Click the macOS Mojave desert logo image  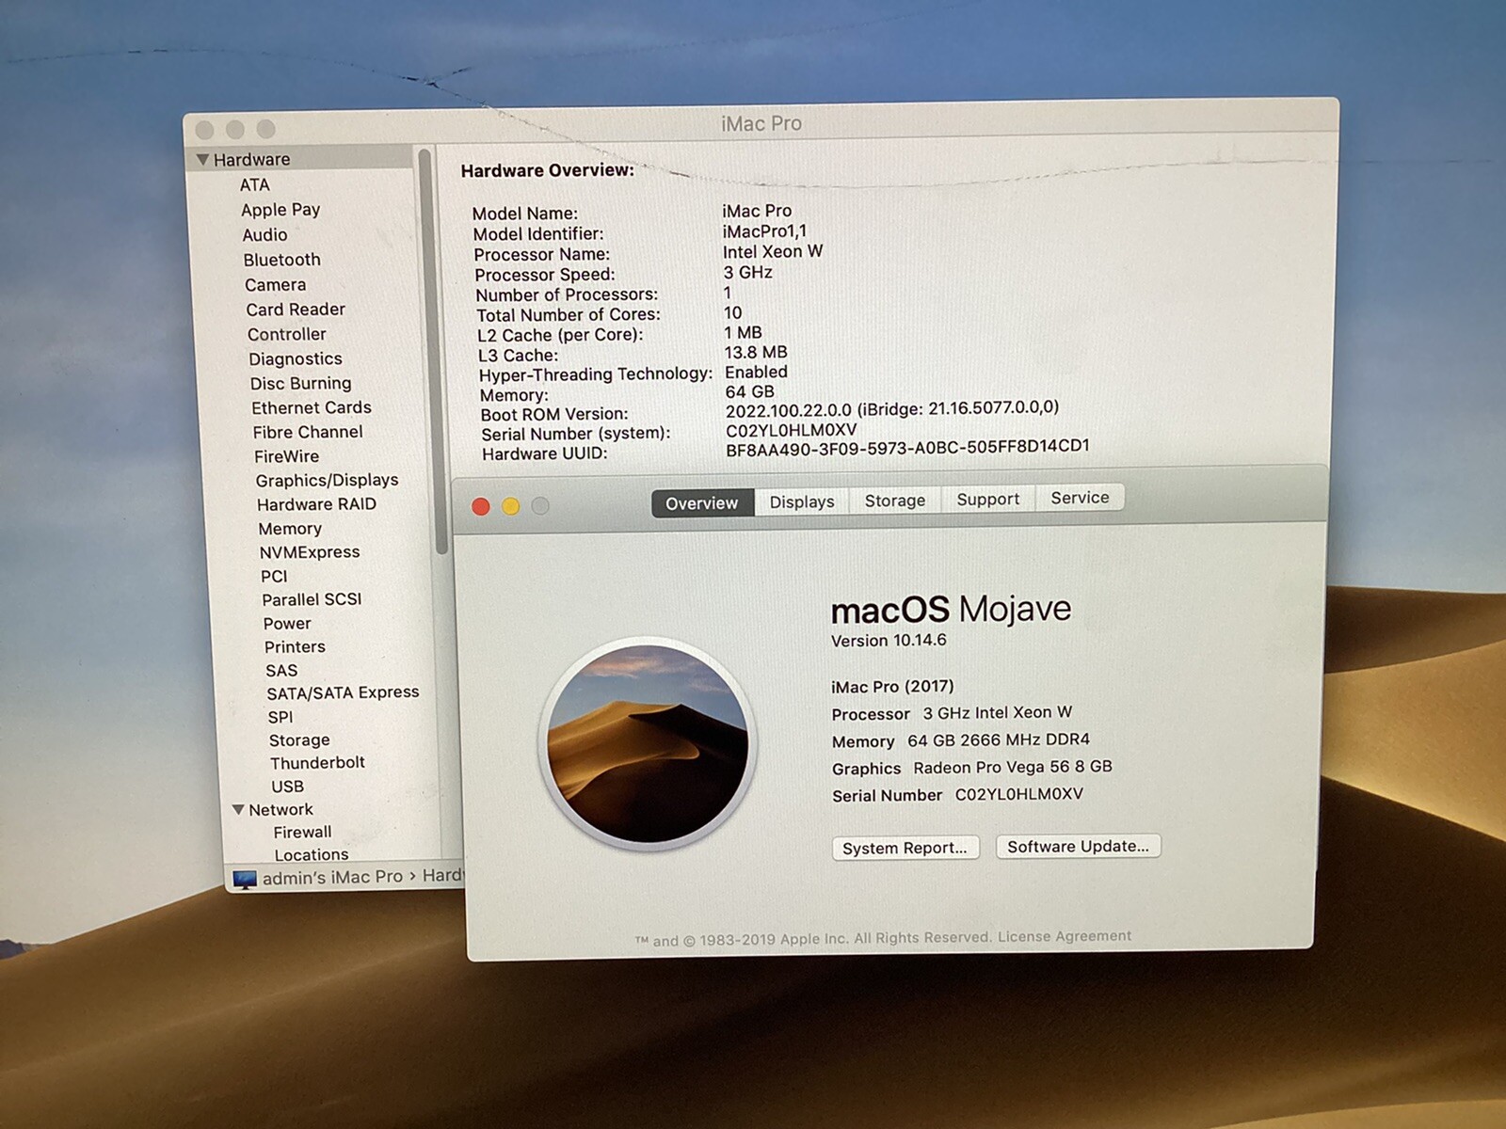649,743
